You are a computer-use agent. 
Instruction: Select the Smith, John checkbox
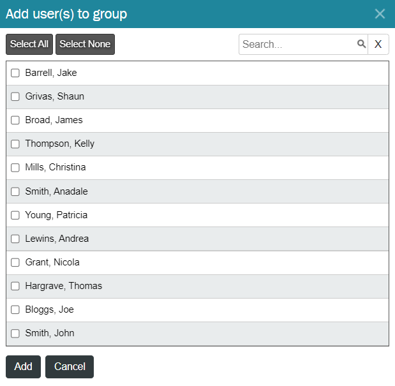click(15, 334)
